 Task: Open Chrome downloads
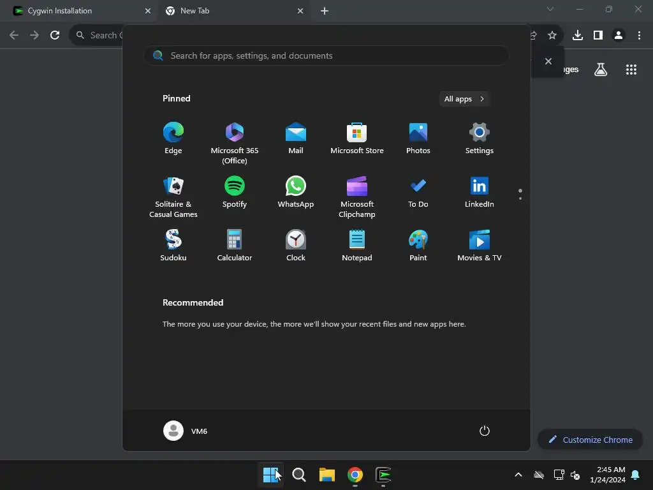pyautogui.click(x=578, y=35)
